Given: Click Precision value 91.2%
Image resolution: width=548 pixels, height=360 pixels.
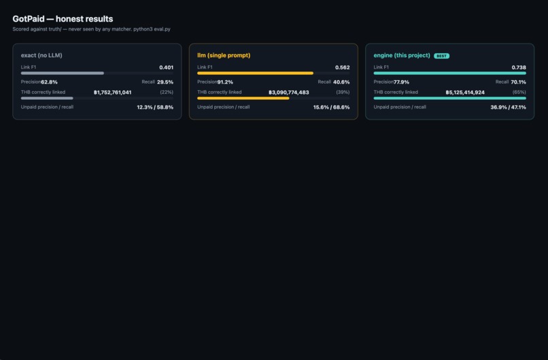Looking at the screenshot, I should 225,82.
